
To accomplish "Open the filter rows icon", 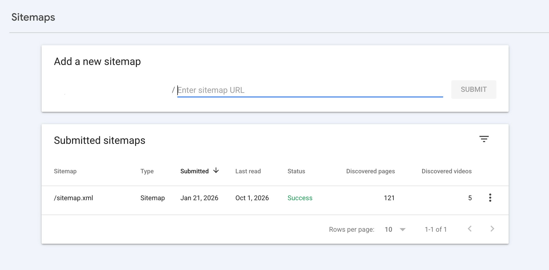I will point(484,139).
